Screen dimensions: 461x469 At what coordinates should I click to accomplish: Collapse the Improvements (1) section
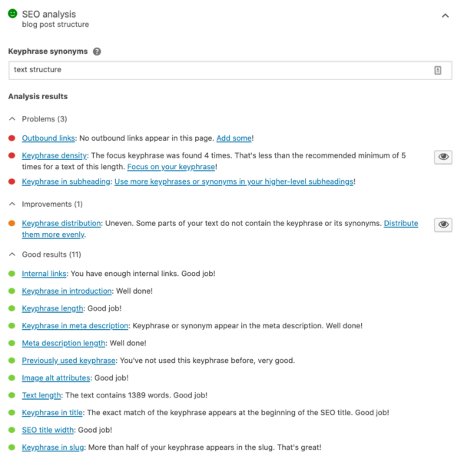pyautogui.click(x=12, y=204)
